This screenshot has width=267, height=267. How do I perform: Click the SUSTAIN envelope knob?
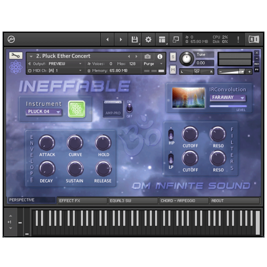[75, 169]
